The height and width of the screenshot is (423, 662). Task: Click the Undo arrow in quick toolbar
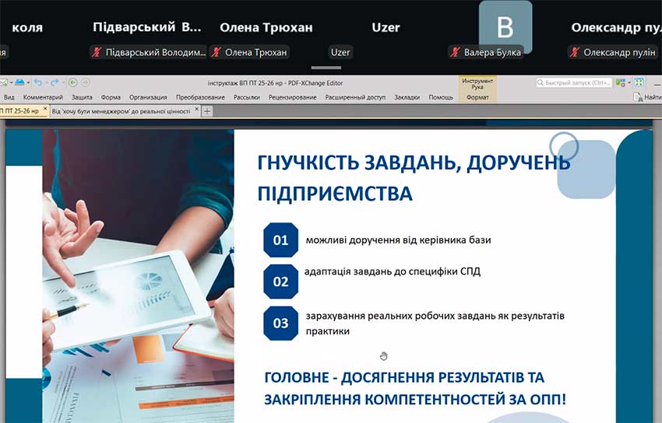pos(38,82)
